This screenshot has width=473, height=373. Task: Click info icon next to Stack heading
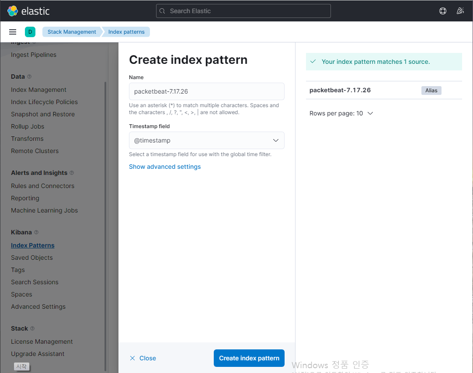(x=32, y=328)
